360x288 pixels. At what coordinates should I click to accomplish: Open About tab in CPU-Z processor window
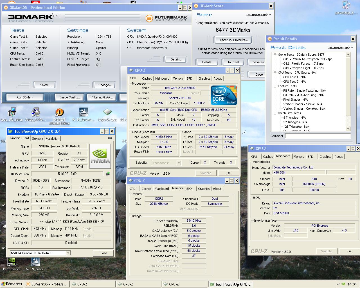[218, 78]
